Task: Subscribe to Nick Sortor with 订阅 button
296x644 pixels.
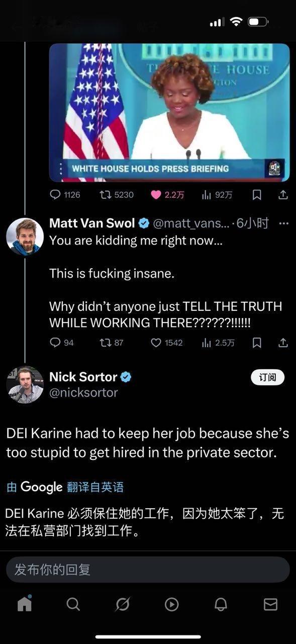Action: (267, 377)
